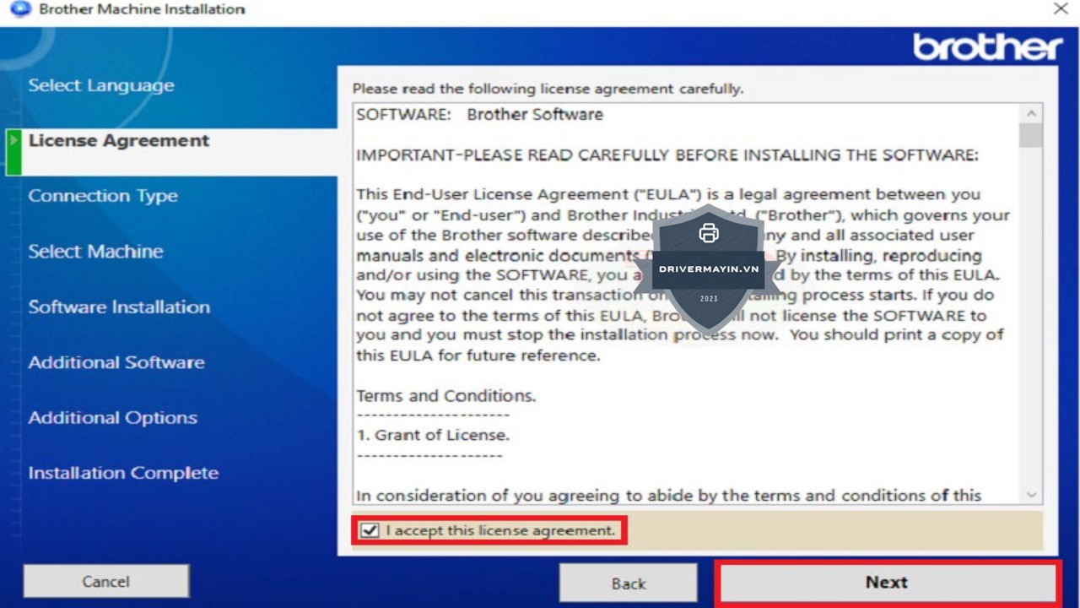Proceed by clicking the Next button
Image resolution: width=1080 pixels, height=608 pixels.
(887, 583)
